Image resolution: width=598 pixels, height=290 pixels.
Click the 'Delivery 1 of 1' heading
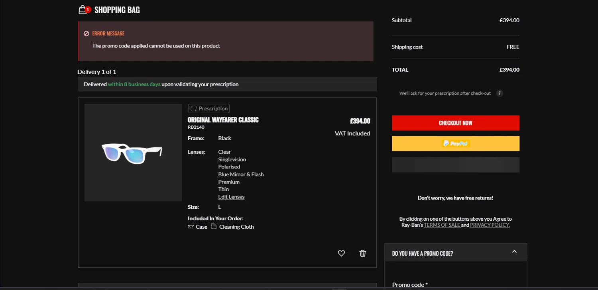coord(97,72)
